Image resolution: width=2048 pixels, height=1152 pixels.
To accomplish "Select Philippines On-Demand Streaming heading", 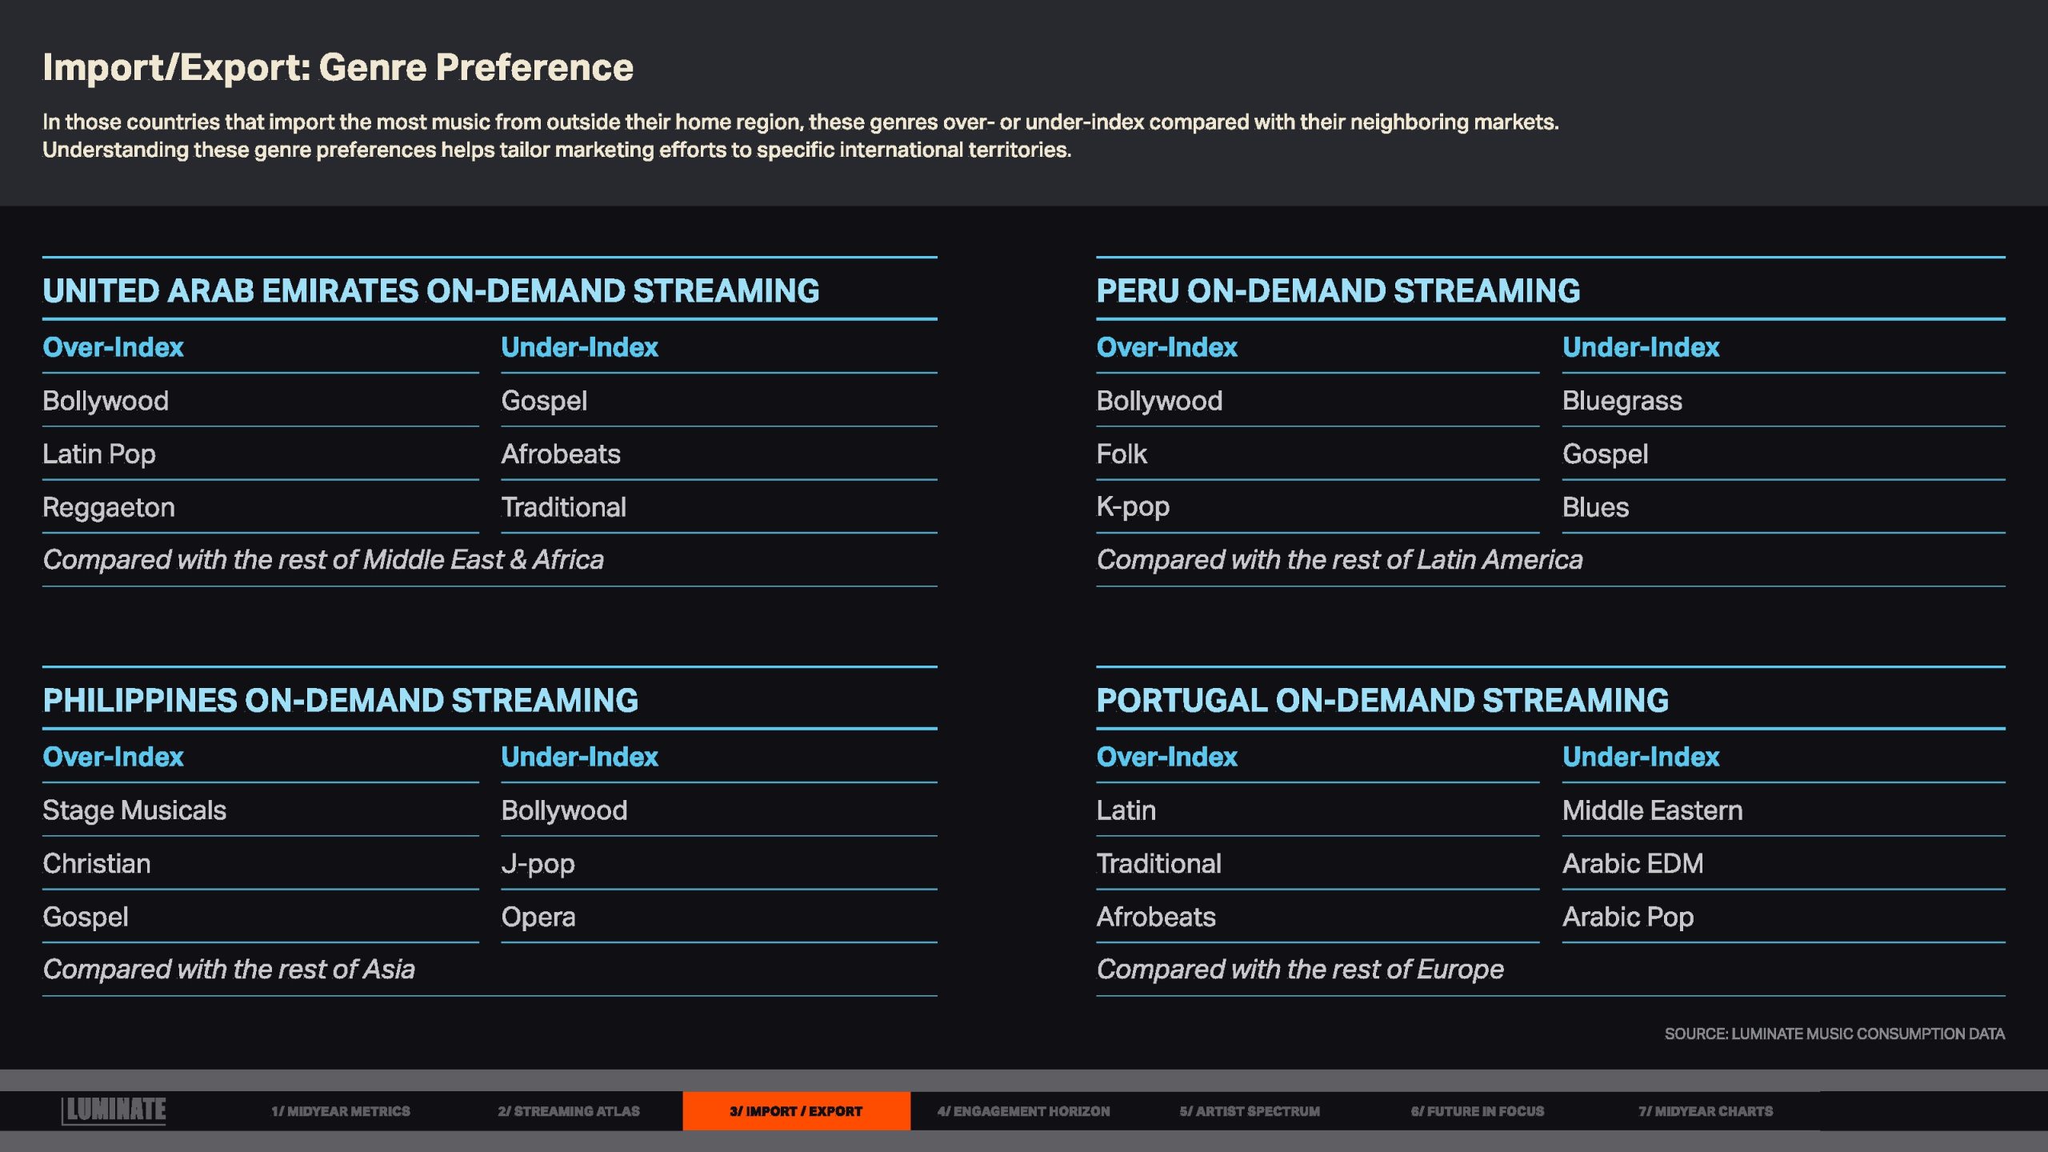I will (340, 700).
